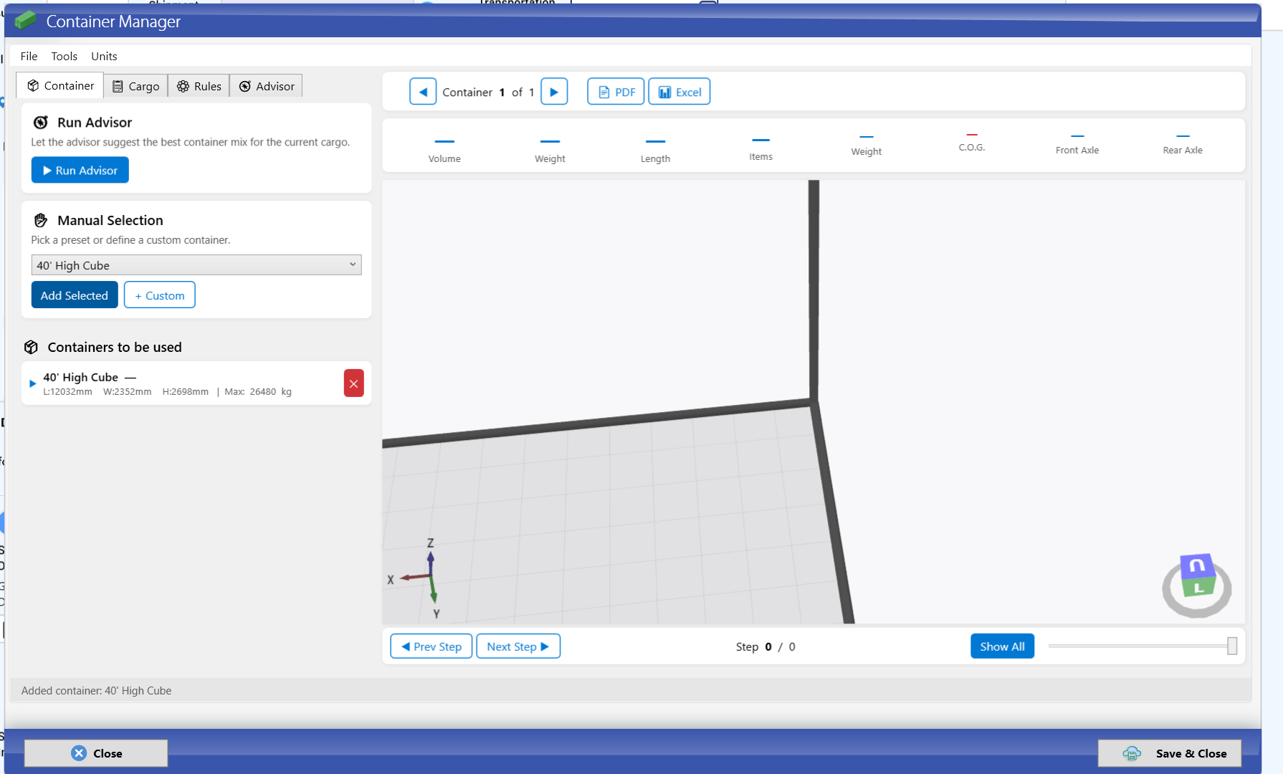The width and height of the screenshot is (1283, 774).
Task: Open the Tools menu
Action: (65, 56)
